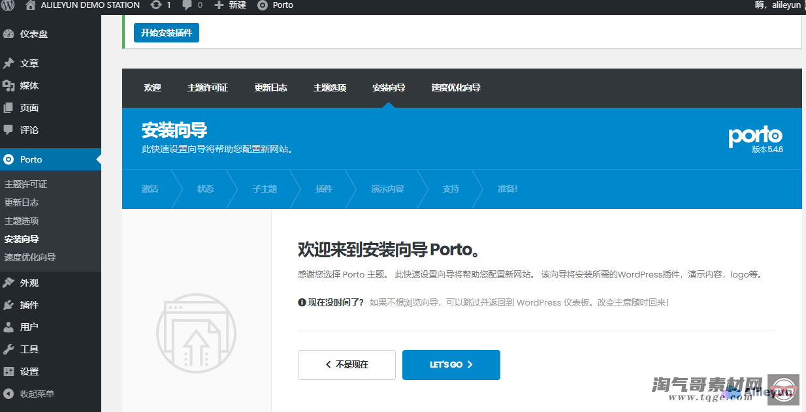Click the plus icon beside 新建
This screenshot has width=806, height=412.
pos(219,5)
